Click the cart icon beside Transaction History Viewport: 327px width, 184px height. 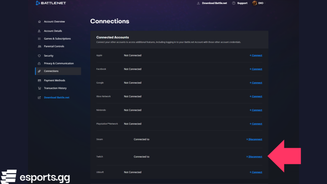click(39, 88)
